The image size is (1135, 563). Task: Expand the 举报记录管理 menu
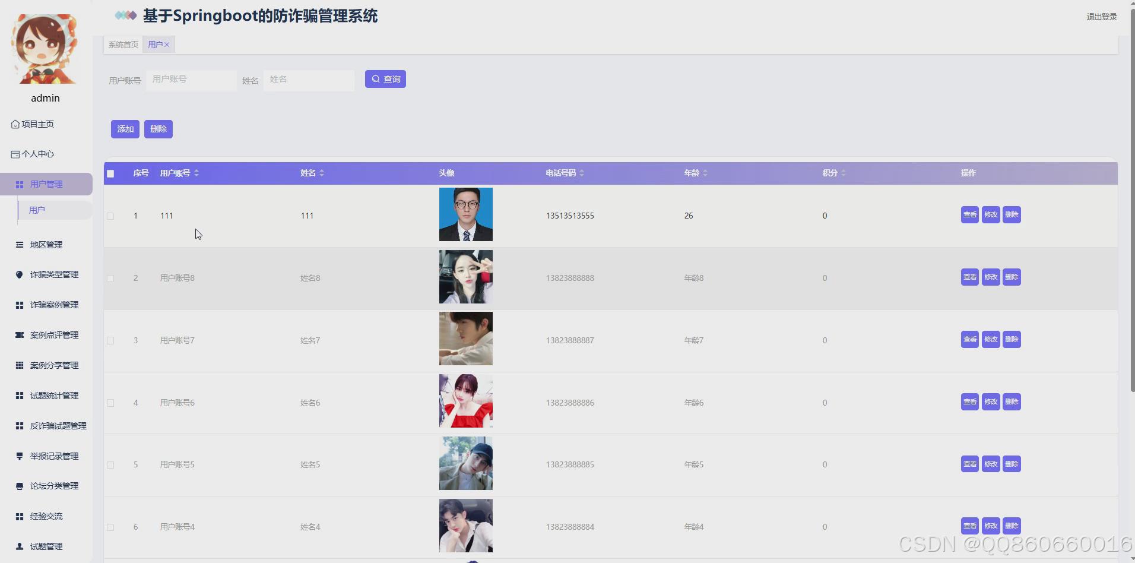click(46, 456)
